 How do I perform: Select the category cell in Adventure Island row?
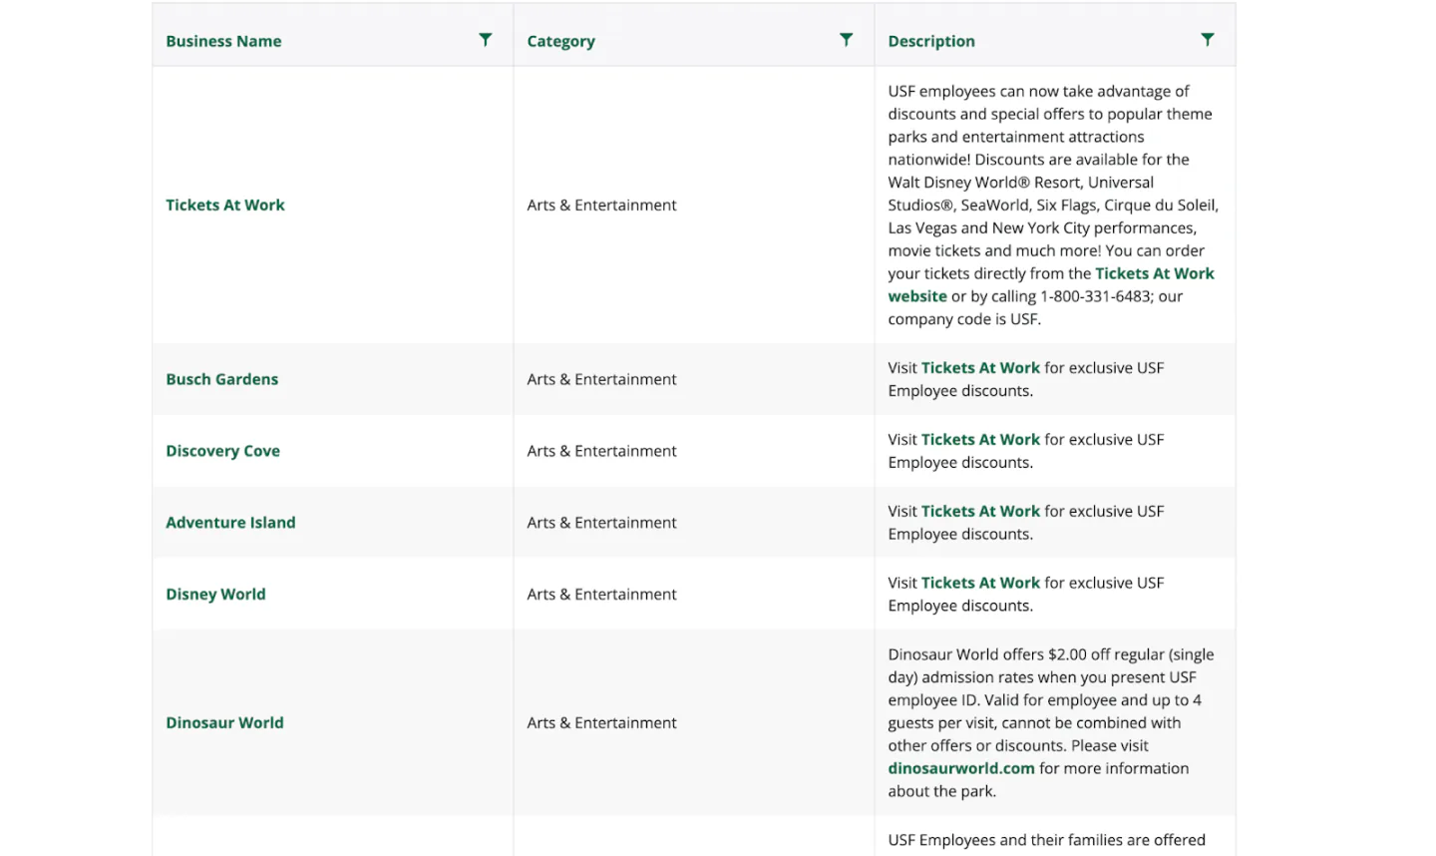693,523
